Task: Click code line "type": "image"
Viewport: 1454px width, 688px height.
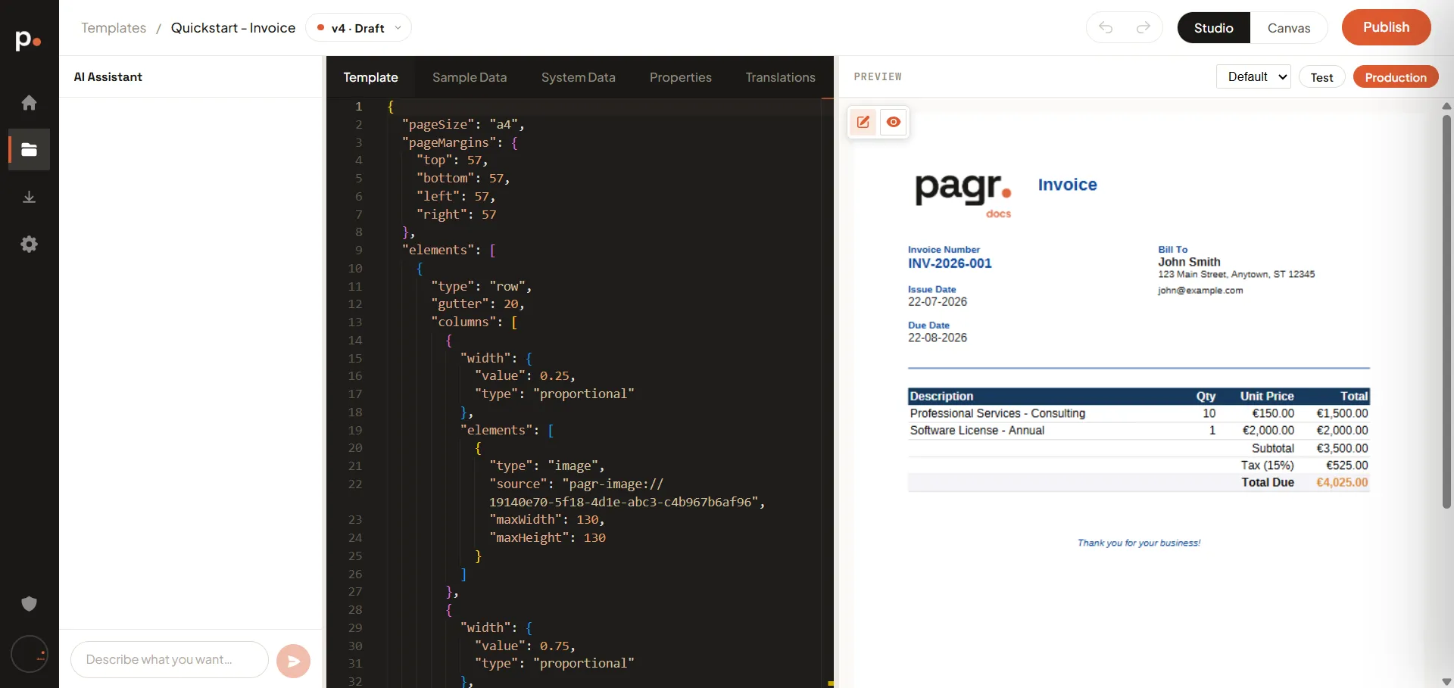Action: [x=547, y=465]
